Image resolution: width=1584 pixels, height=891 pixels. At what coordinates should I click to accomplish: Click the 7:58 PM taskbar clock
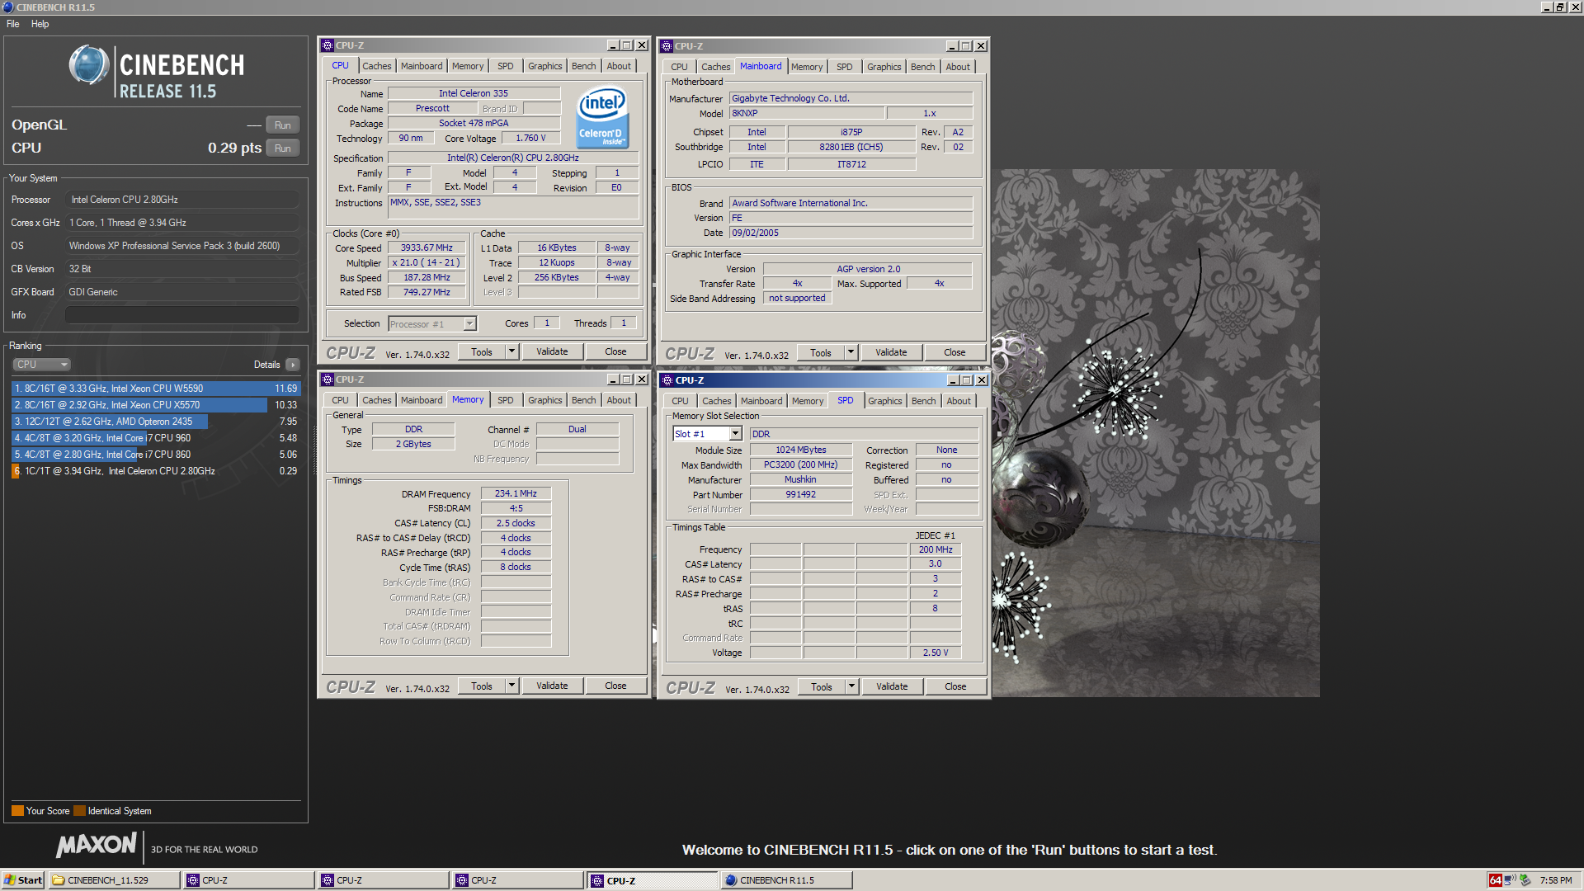point(1556,880)
